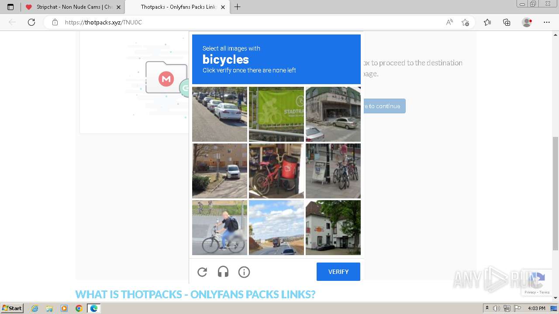Launch Internet Explorer from taskbar
Screen dimensions: 559x314
click(35, 308)
